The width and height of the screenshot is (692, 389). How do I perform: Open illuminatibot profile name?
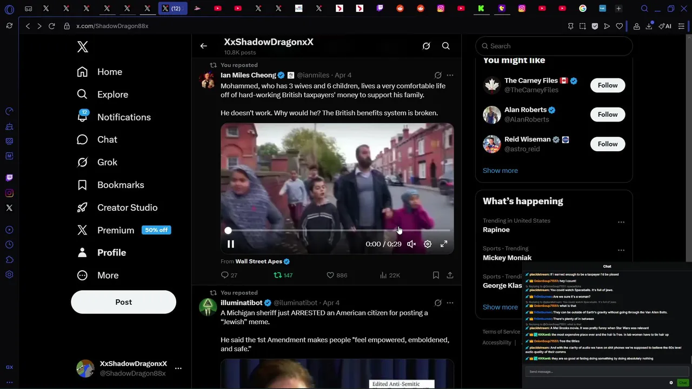pos(242,303)
